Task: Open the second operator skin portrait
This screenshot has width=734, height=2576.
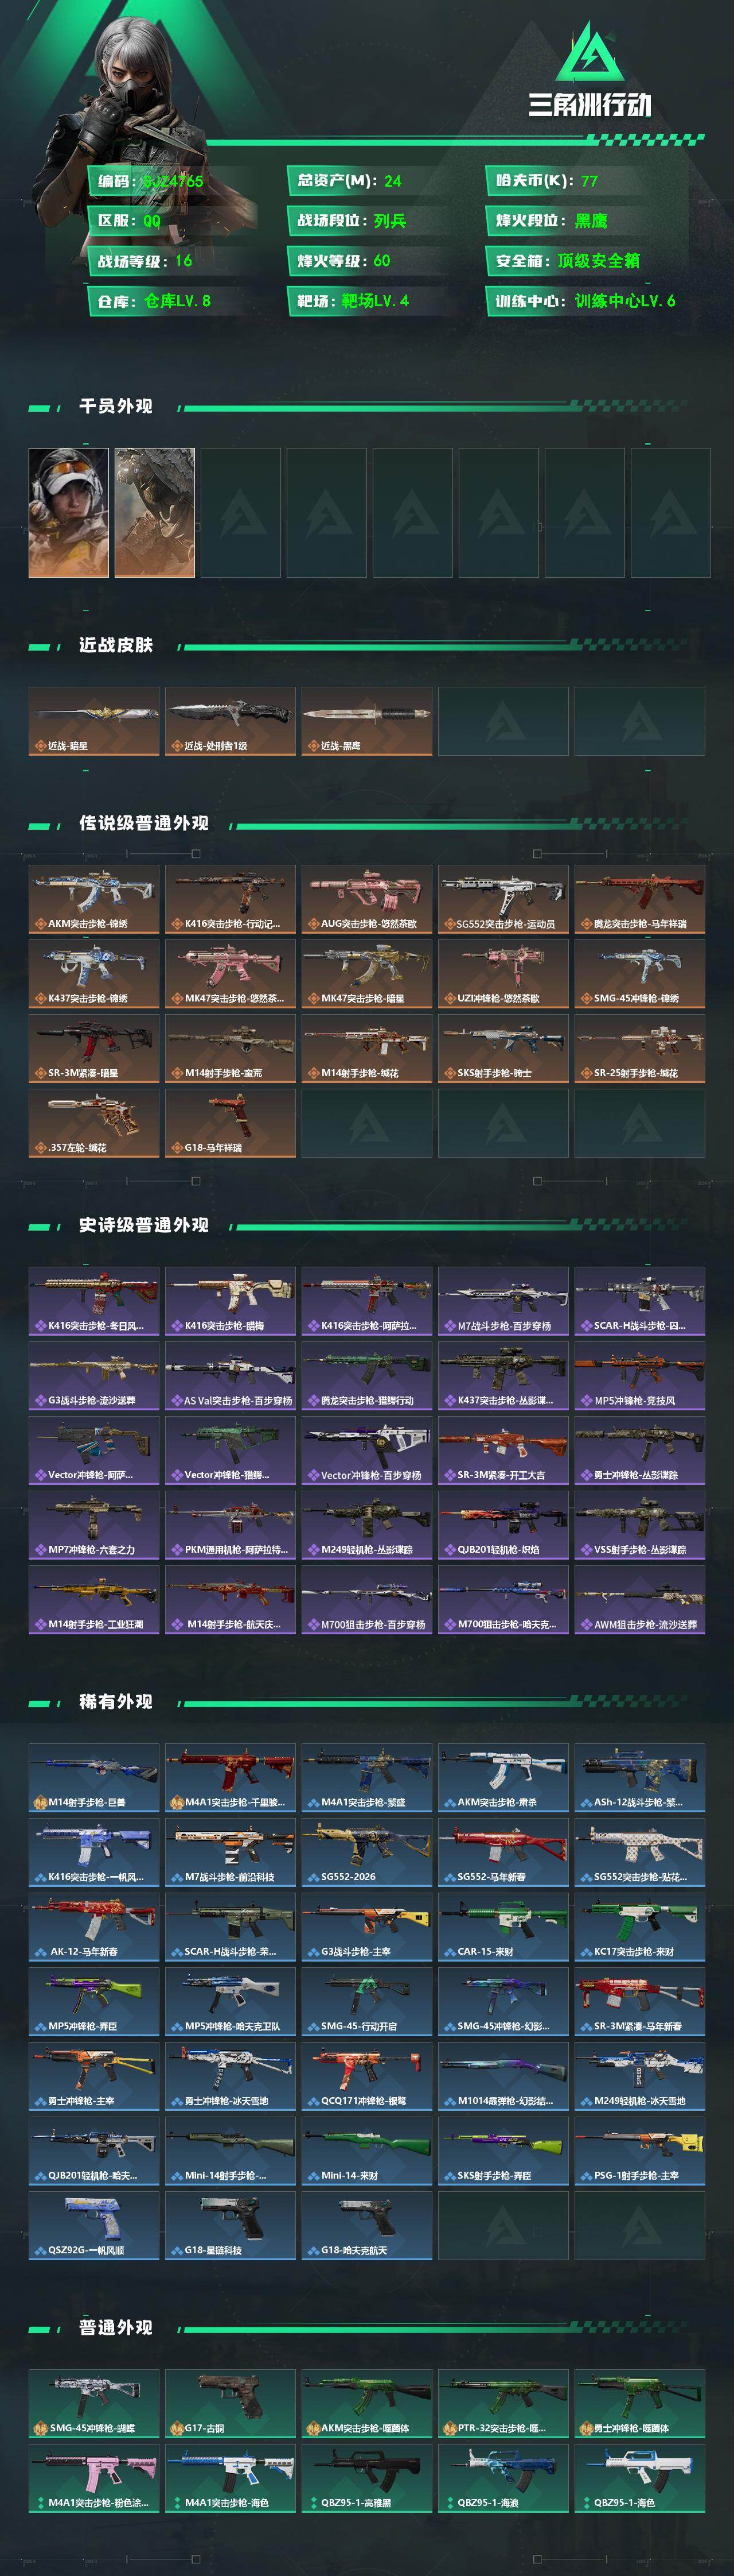Action: [x=155, y=513]
